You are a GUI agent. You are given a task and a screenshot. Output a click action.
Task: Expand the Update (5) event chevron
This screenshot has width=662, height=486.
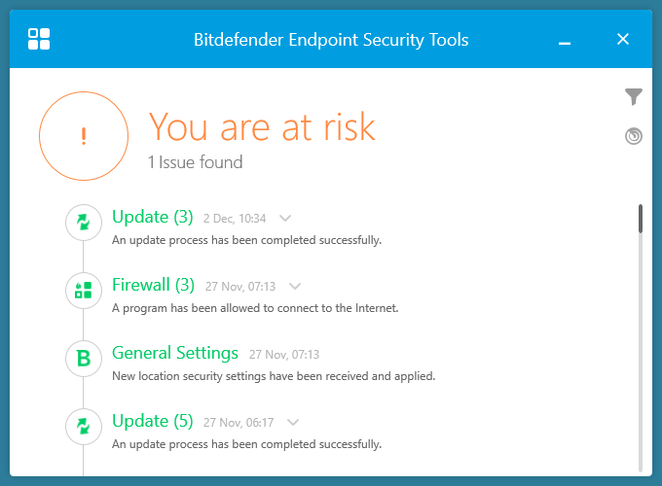tap(293, 423)
